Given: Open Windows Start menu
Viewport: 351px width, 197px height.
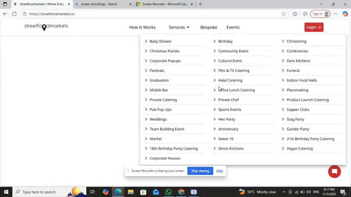Looking at the screenshot, I should 6,192.
